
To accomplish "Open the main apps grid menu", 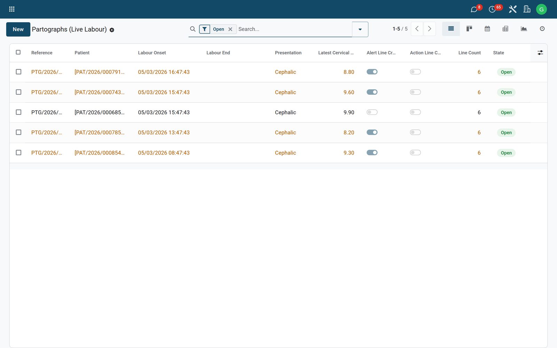I will [11, 9].
